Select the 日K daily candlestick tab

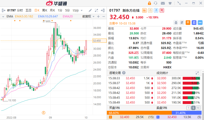(x=37, y=10)
